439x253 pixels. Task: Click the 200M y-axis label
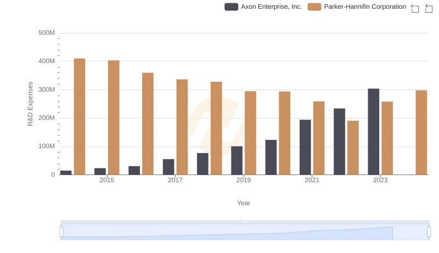coord(47,118)
